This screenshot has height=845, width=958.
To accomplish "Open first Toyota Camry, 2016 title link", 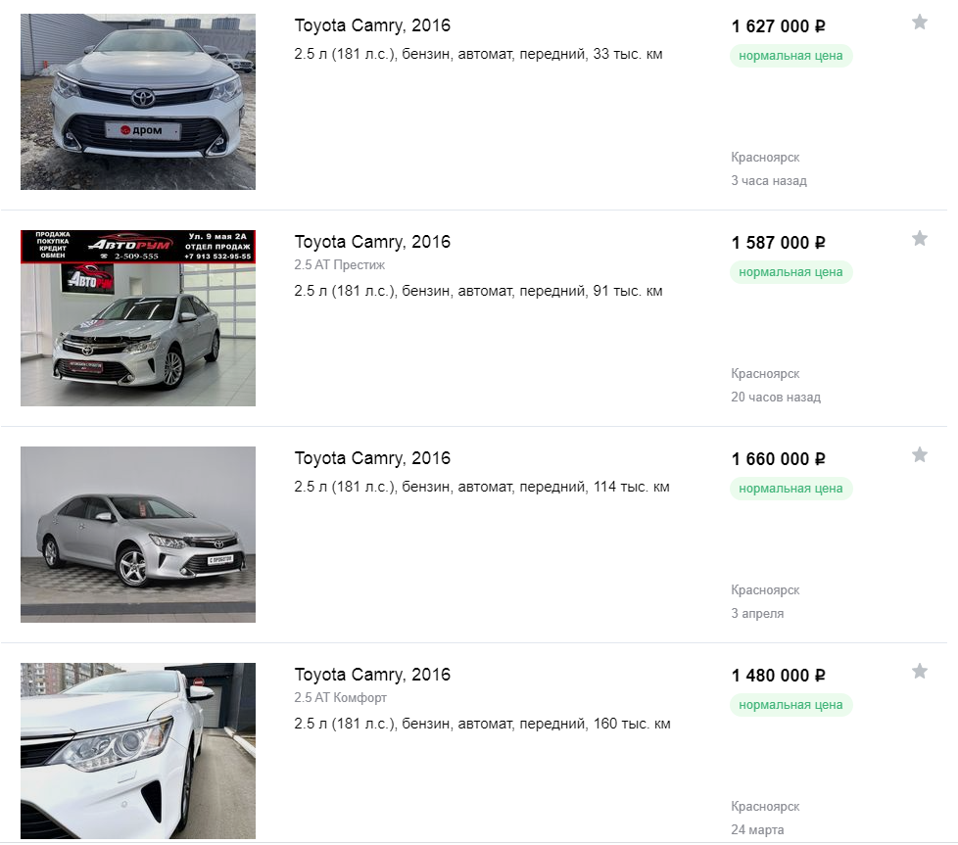I will click(x=372, y=25).
